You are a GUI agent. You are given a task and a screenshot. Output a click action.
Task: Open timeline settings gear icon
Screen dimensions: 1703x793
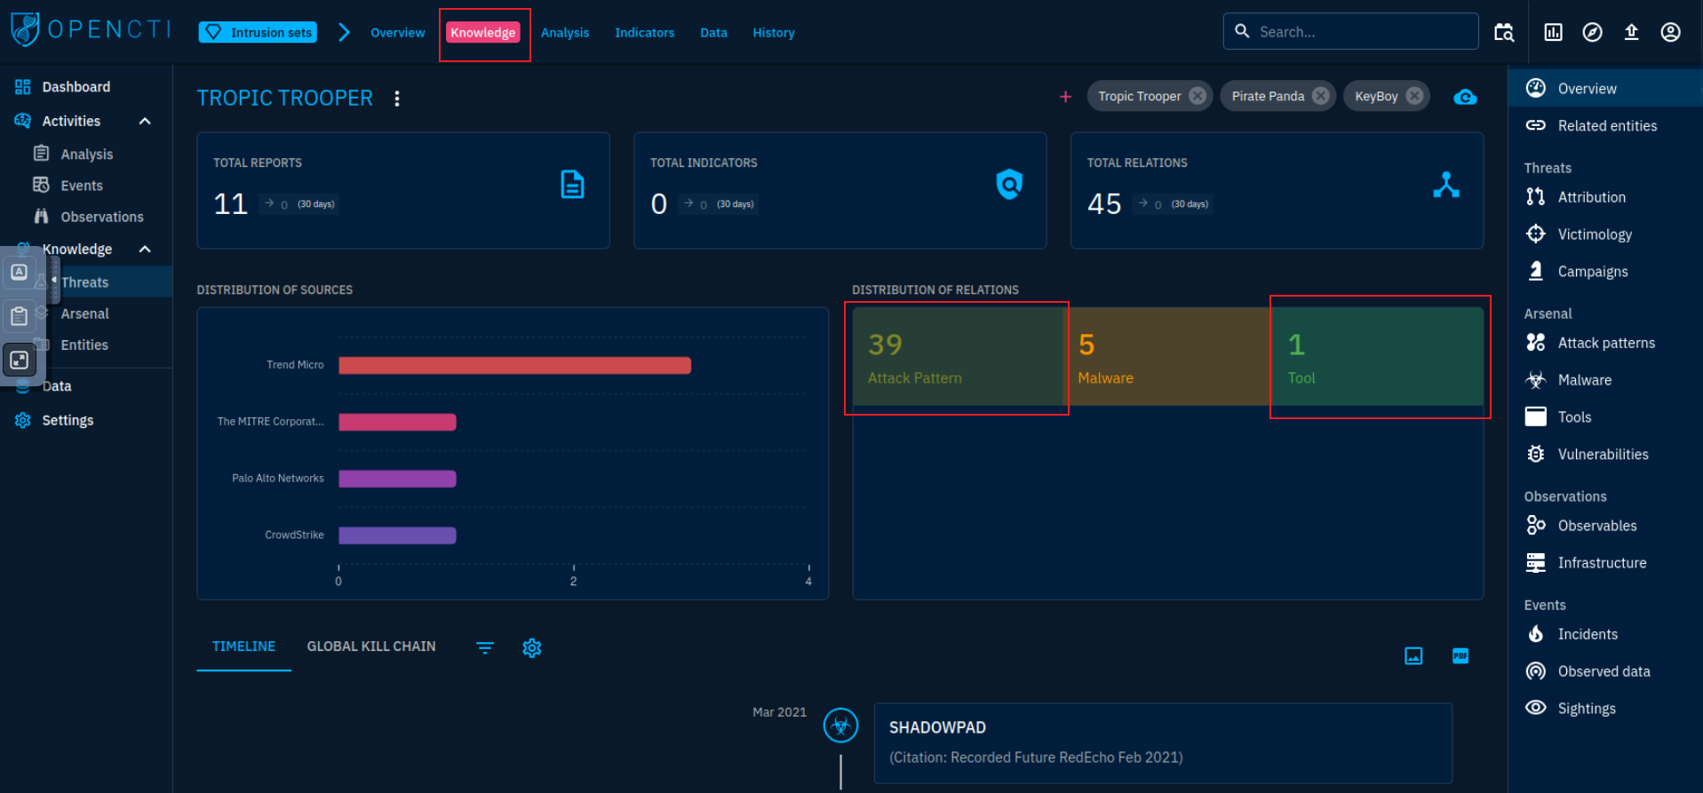(532, 648)
